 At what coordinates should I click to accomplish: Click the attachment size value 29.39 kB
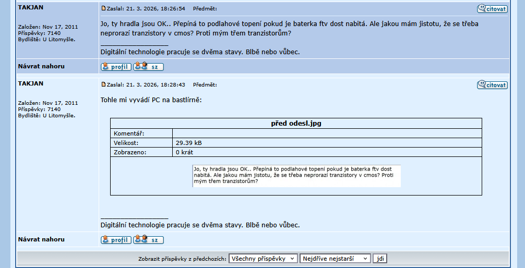click(188, 143)
